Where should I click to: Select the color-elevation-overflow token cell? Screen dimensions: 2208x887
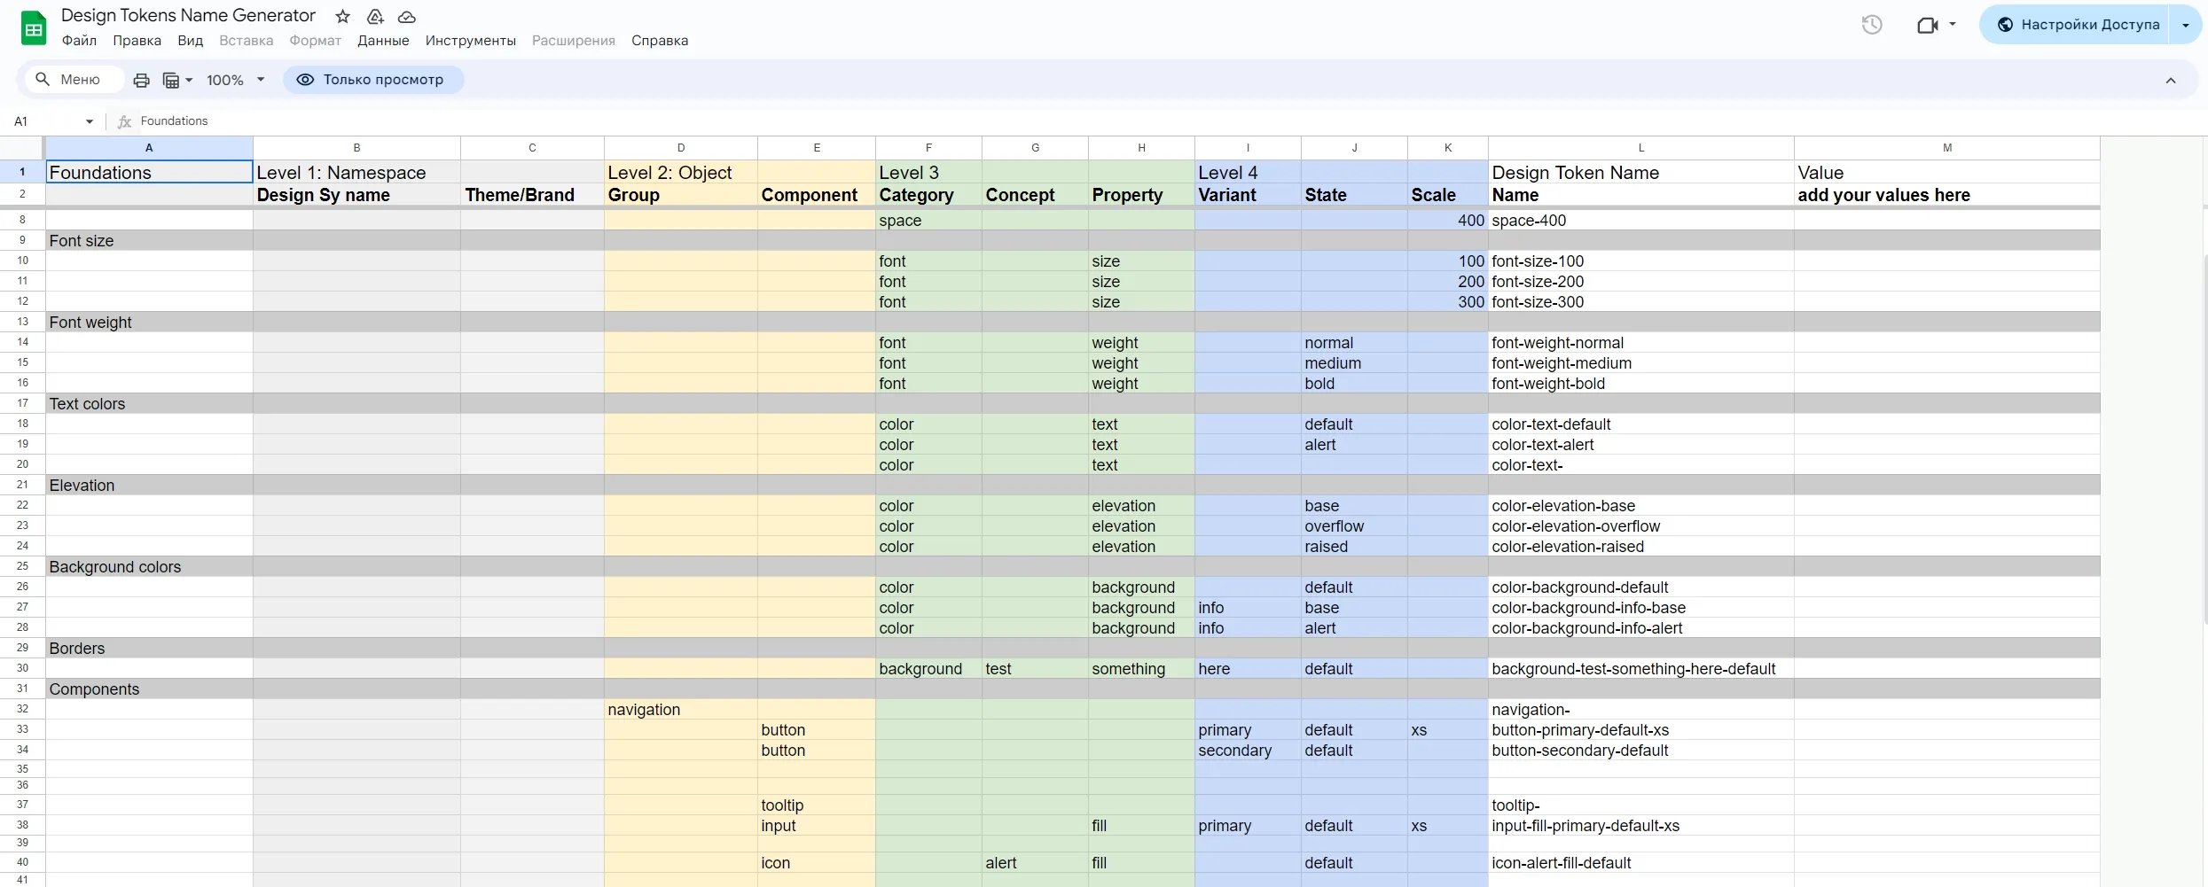tap(1640, 525)
